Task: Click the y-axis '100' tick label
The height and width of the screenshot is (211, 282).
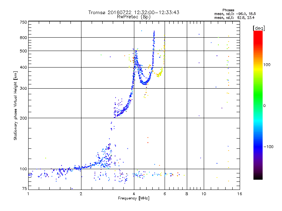Action: [x=23, y=169]
